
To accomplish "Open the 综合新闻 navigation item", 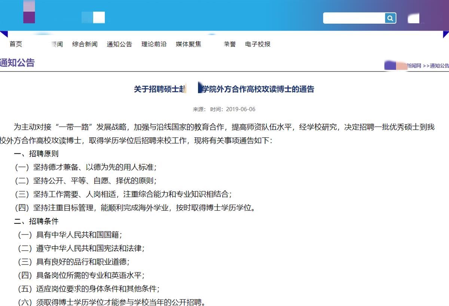I will [x=85, y=44].
